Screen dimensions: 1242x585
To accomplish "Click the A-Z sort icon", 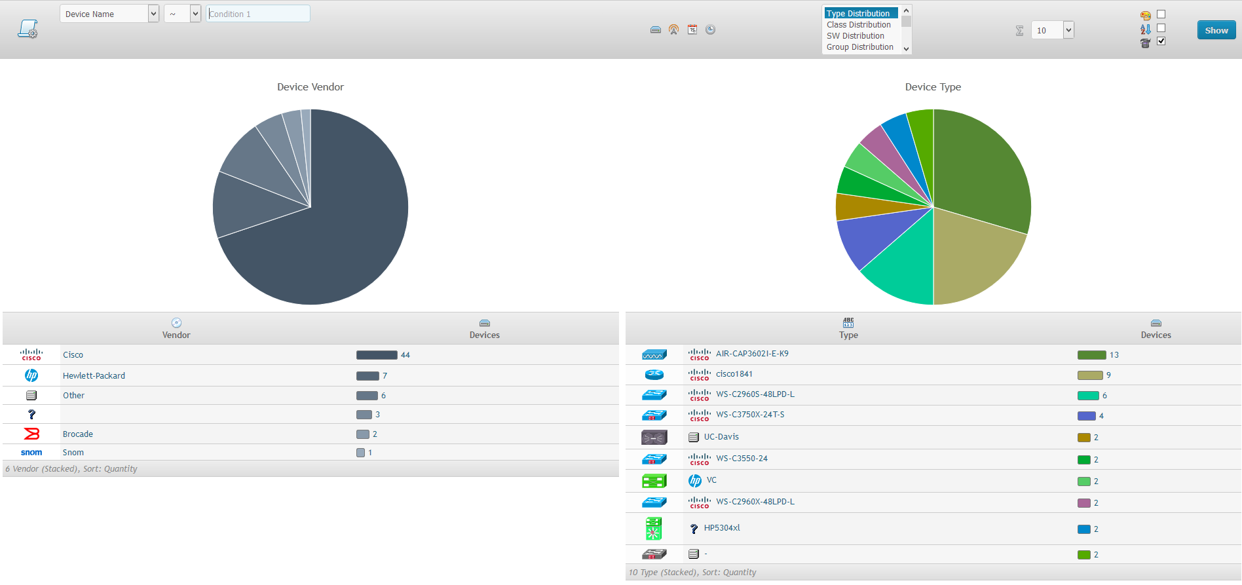I will click(x=1145, y=29).
